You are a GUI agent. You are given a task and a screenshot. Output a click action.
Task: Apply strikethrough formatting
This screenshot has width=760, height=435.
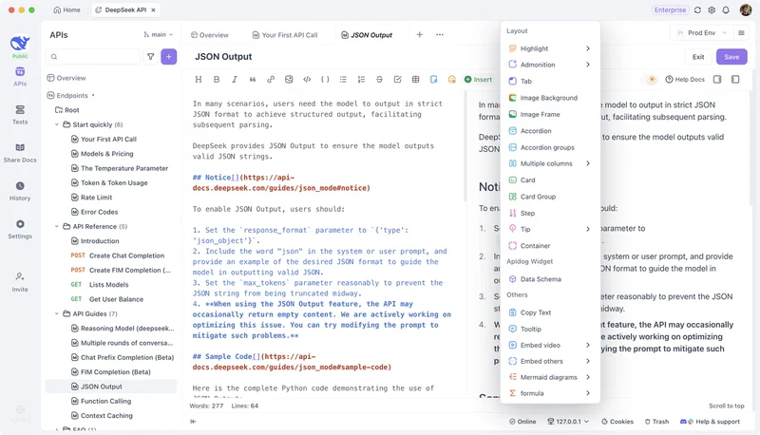379,80
